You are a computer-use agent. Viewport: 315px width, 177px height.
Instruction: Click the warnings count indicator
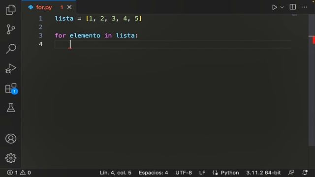(x=26, y=173)
